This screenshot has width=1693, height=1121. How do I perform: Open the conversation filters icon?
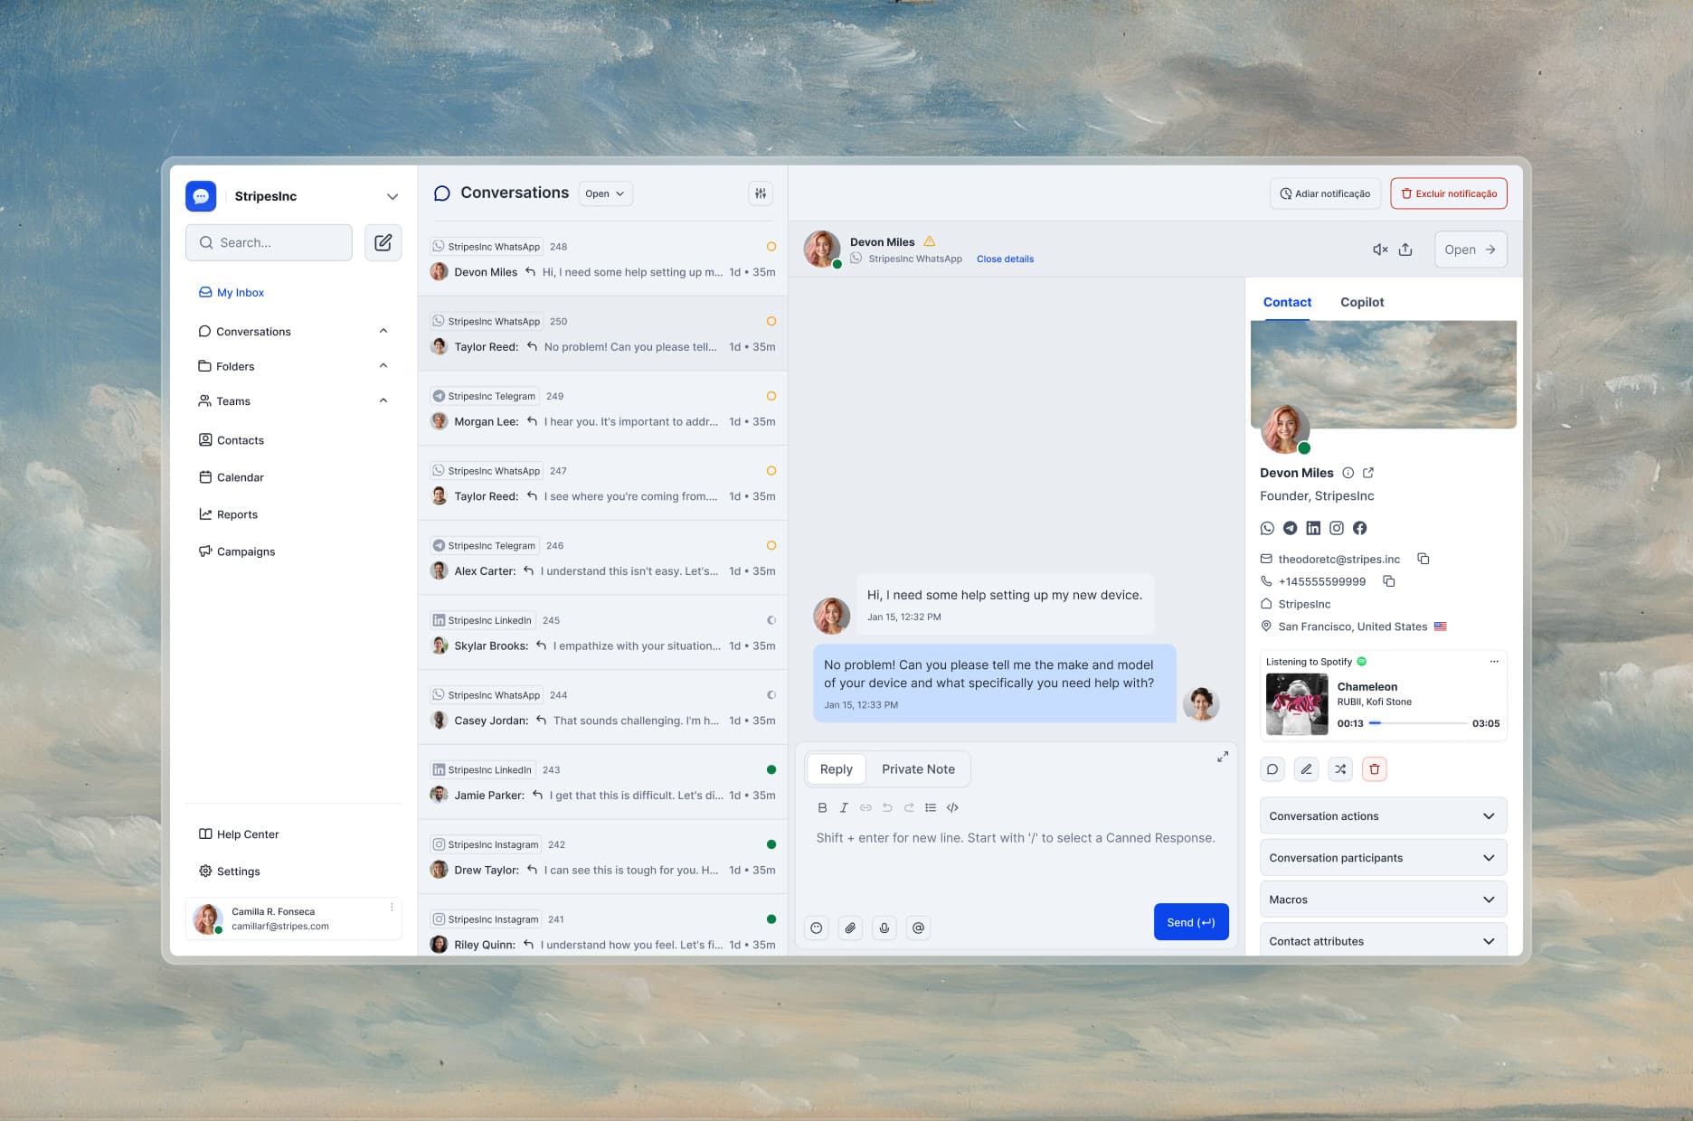[761, 193]
